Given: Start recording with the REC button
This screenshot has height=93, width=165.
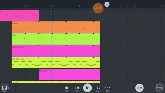Looking at the screenshot, I should point(67,89).
